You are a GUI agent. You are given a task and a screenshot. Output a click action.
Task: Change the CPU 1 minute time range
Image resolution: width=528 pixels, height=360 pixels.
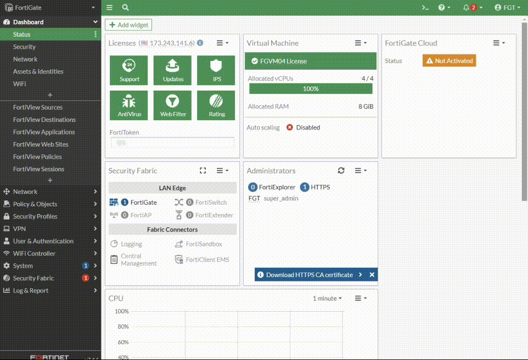(327, 299)
